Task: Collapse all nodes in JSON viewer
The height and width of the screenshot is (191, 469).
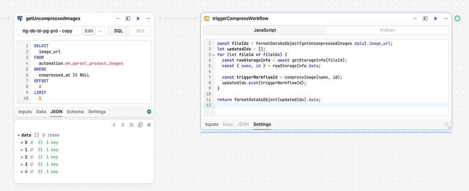Action: [x=122, y=125]
